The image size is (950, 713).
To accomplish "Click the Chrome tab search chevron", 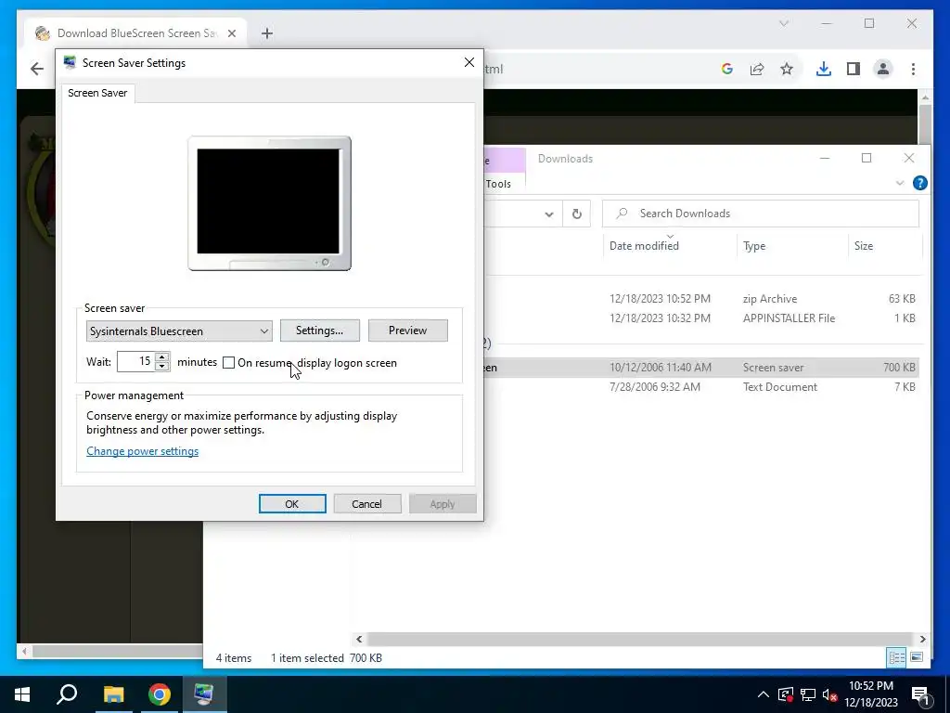I will 783,23.
